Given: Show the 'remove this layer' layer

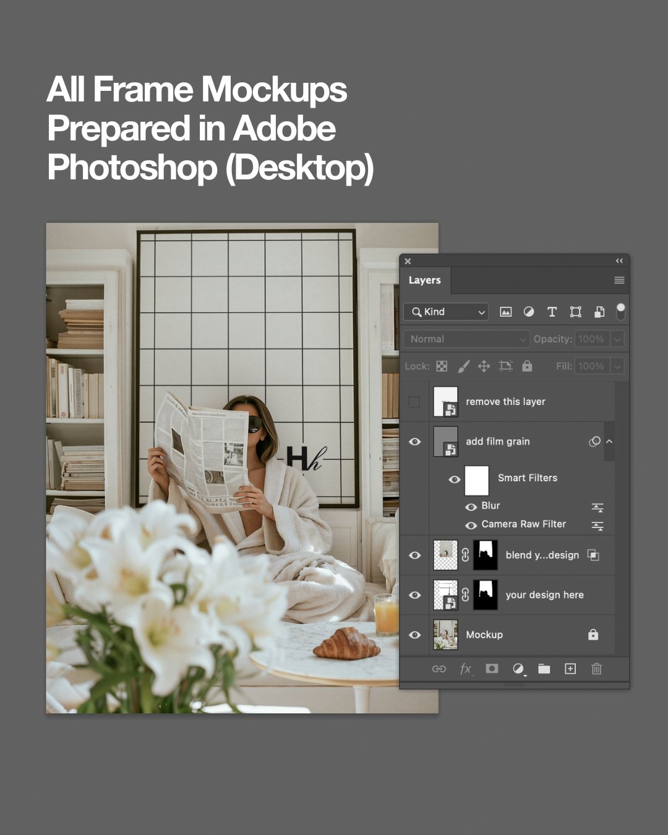Looking at the screenshot, I should coord(414,402).
